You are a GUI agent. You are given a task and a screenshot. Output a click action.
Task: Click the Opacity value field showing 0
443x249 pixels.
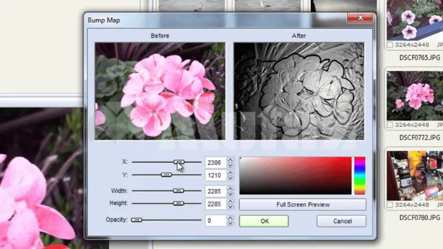pyautogui.click(x=216, y=220)
